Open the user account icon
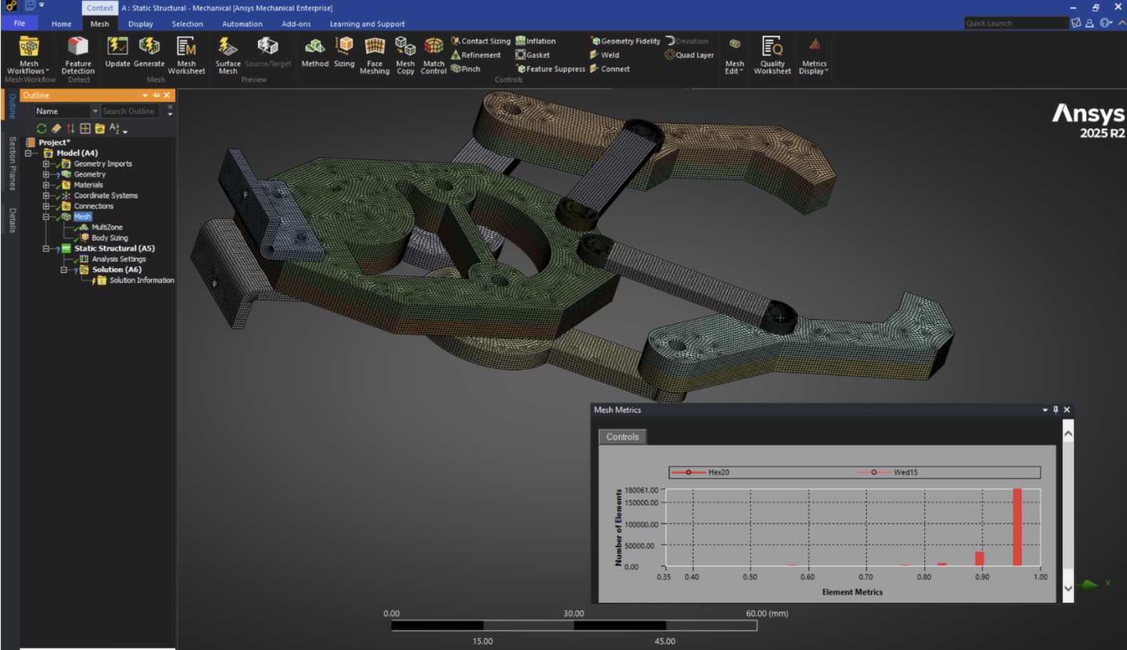1127x650 pixels. pyautogui.click(x=1089, y=23)
